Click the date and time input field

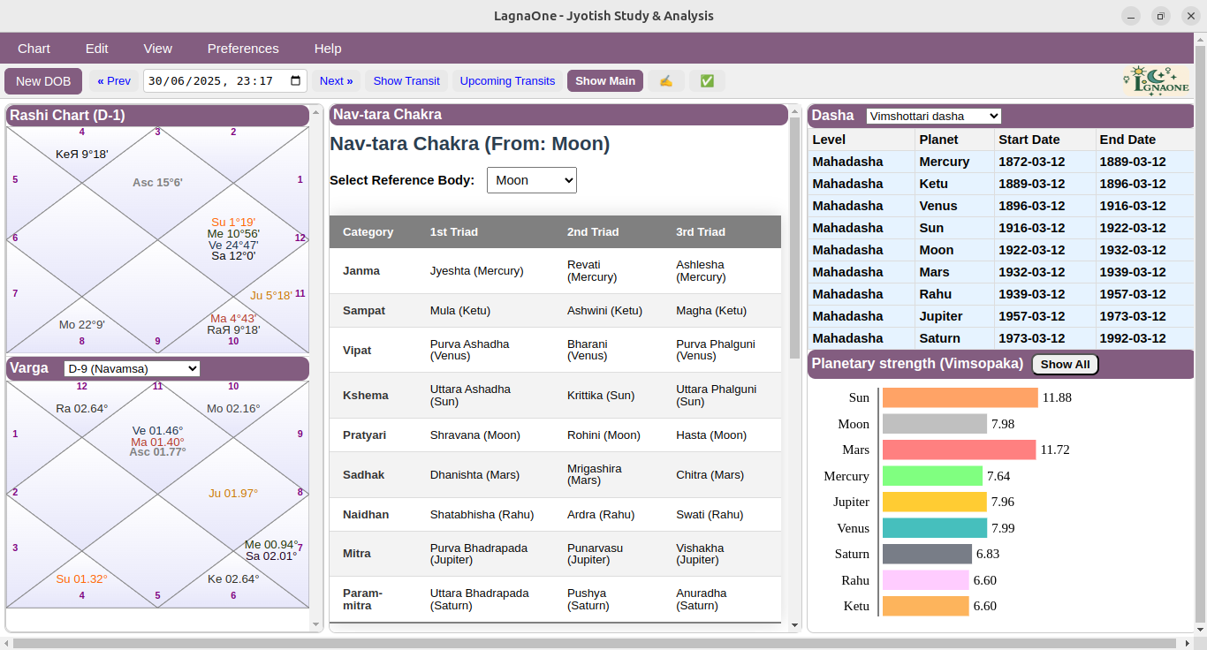225,80
